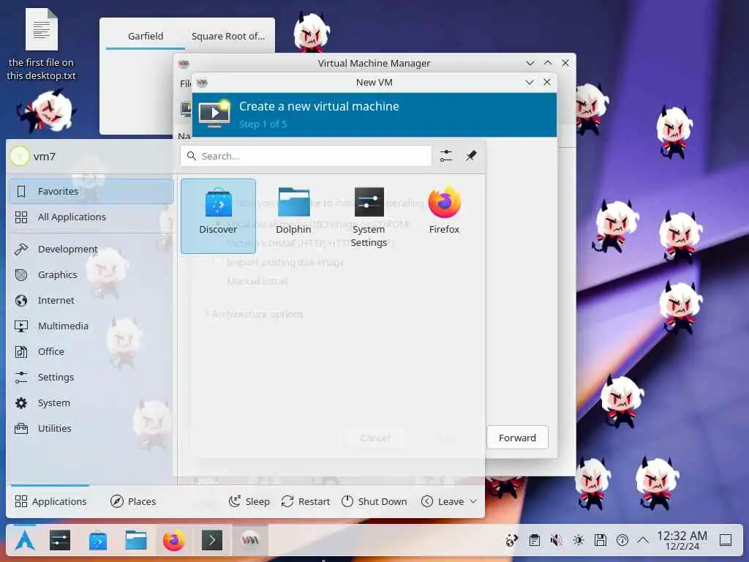The width and height of the screenshot is (749, 562).
Task: Switch to the Places tab
Action: click(133, 501)
